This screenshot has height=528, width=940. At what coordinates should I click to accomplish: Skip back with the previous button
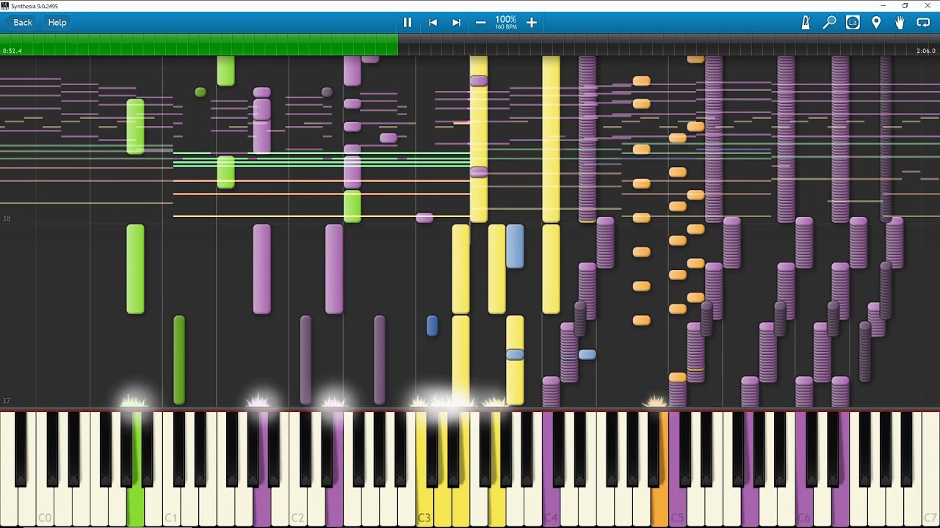coord(433,23)
